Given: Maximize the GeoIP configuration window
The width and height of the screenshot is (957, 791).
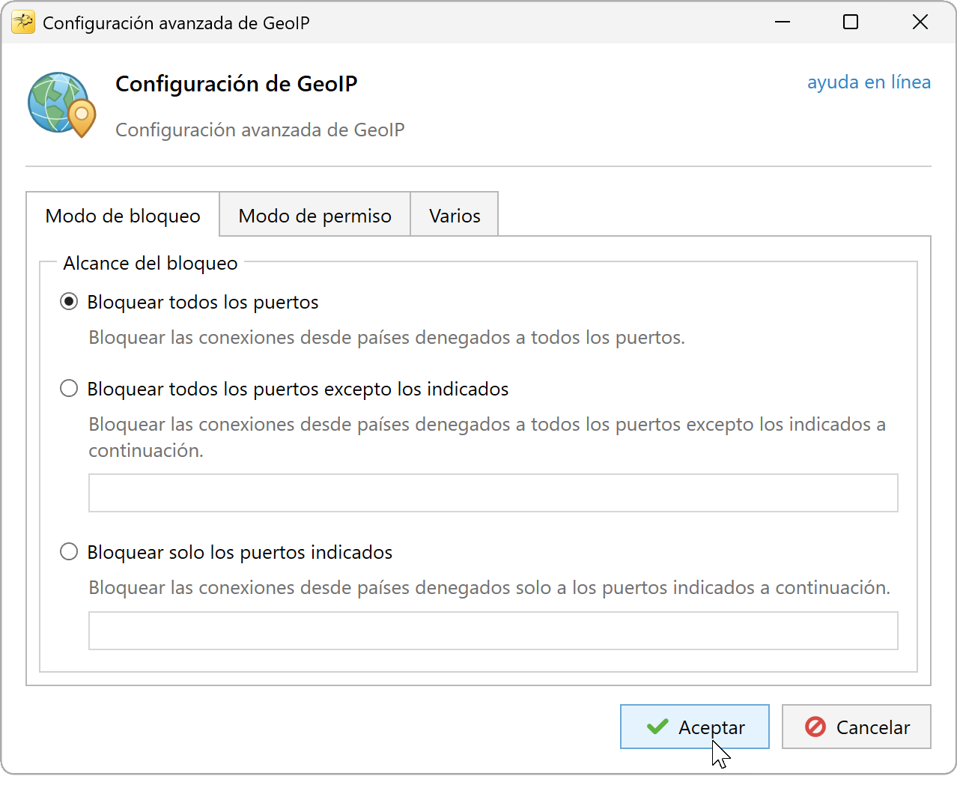Looking at the screenshot, I should [851, 22].
